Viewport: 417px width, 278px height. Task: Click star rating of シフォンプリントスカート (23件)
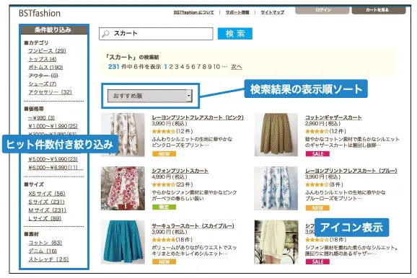(164, 184)
